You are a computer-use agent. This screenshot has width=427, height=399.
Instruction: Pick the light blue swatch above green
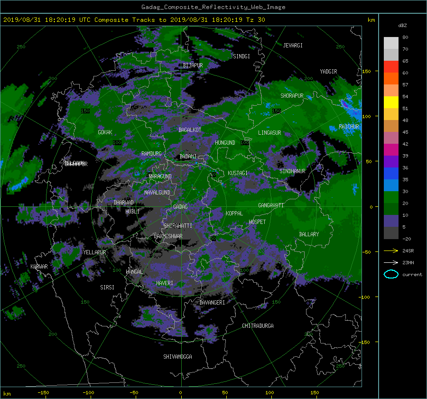pos(391,185)
